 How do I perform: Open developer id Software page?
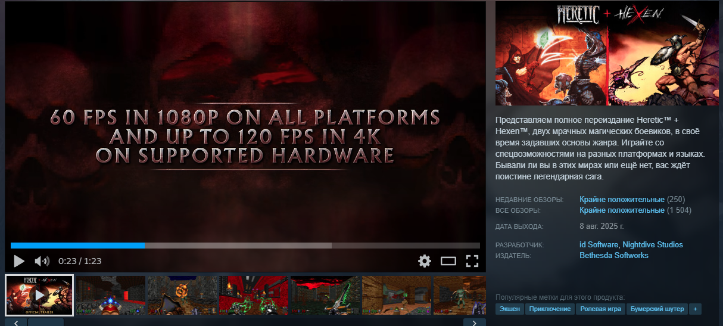coord(599,245)
